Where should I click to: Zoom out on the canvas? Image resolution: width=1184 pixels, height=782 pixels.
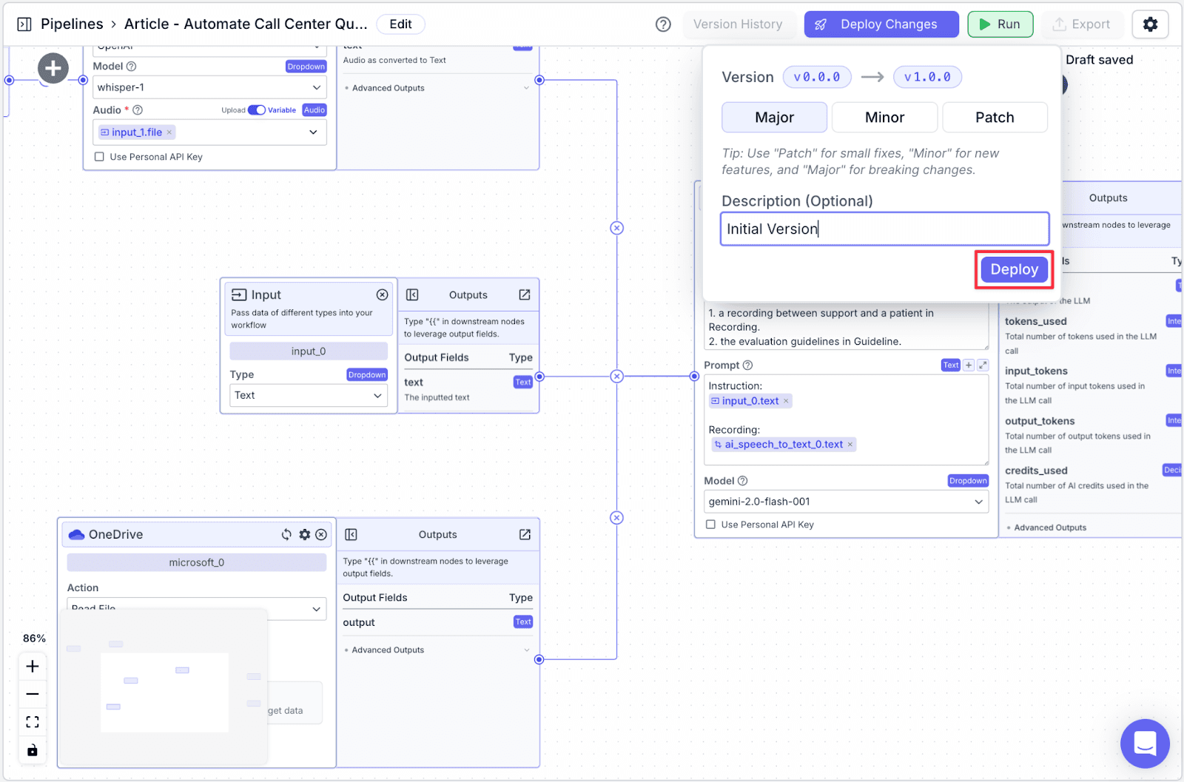tap(33, 694)
